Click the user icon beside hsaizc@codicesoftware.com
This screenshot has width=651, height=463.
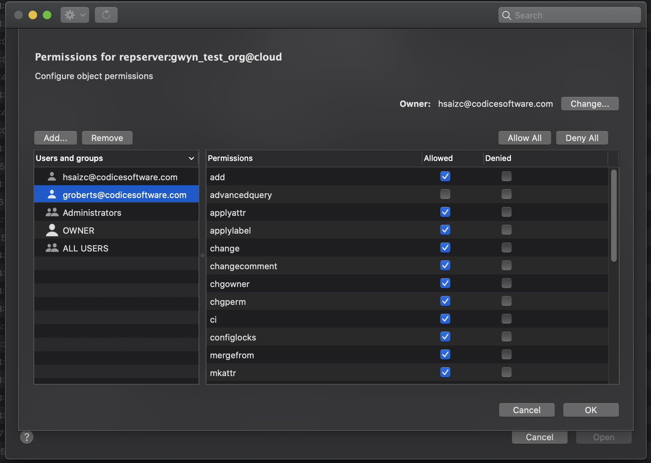coord(52,176)
